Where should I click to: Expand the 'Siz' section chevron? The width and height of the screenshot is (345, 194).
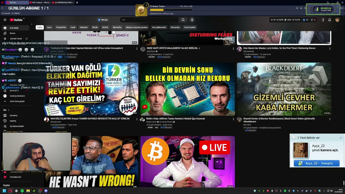click(x=8, y=110)
